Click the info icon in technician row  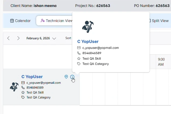click(x=72, y=77)
